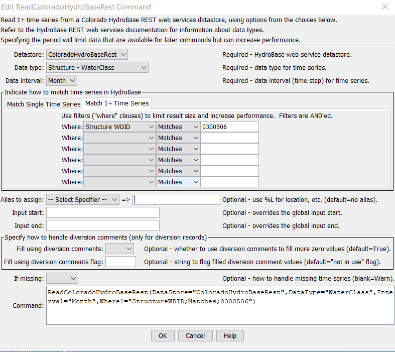Click the Alias to assign text field
The width and height of the screenshot is (395, 352).
pos(176,199)
